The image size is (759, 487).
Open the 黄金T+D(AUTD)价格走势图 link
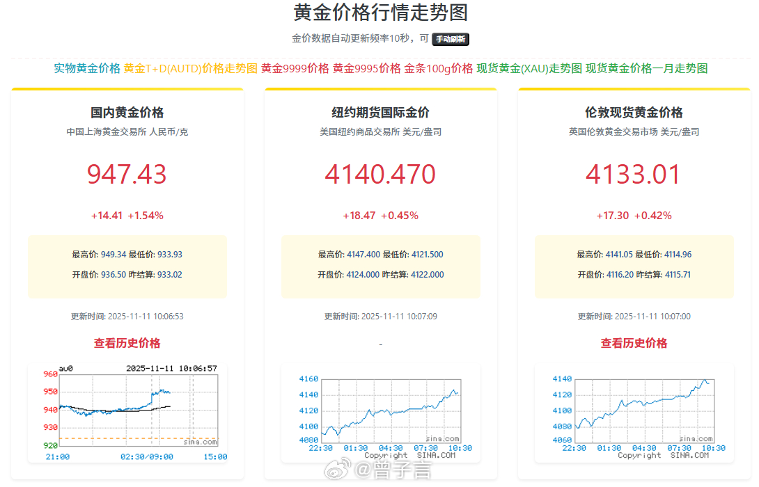(189, 69)
